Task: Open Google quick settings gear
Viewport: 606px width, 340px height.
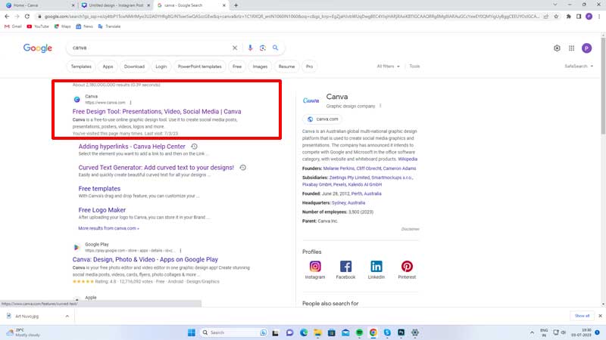Action: click(557, 48)
